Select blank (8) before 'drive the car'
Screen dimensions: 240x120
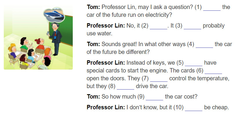(126, 86)
